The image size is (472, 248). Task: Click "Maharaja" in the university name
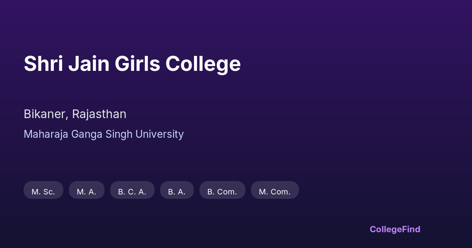[46, 134]
